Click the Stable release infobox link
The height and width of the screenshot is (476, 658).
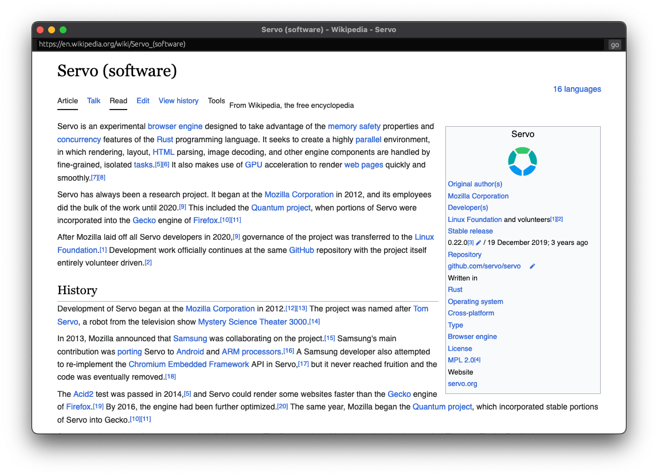click(470, 231)
